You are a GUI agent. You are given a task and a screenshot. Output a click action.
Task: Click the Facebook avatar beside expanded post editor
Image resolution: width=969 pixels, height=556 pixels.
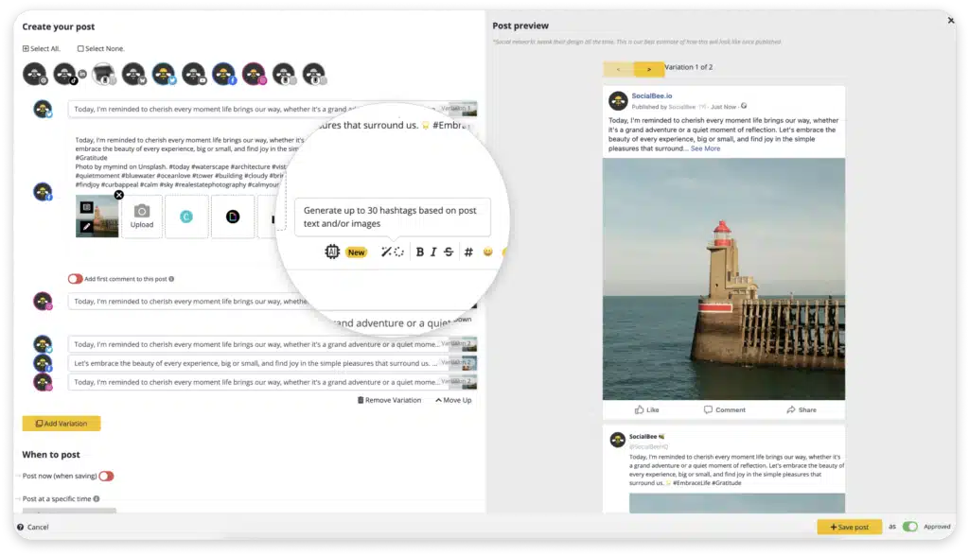pyautogui.click(x=43, y=192)
